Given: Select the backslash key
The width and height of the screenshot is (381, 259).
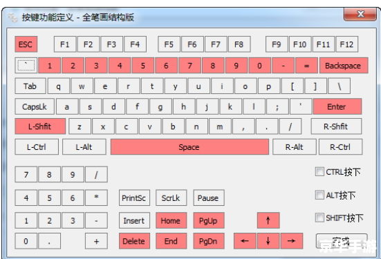Looking at the screenshot, I should point(340,86).
